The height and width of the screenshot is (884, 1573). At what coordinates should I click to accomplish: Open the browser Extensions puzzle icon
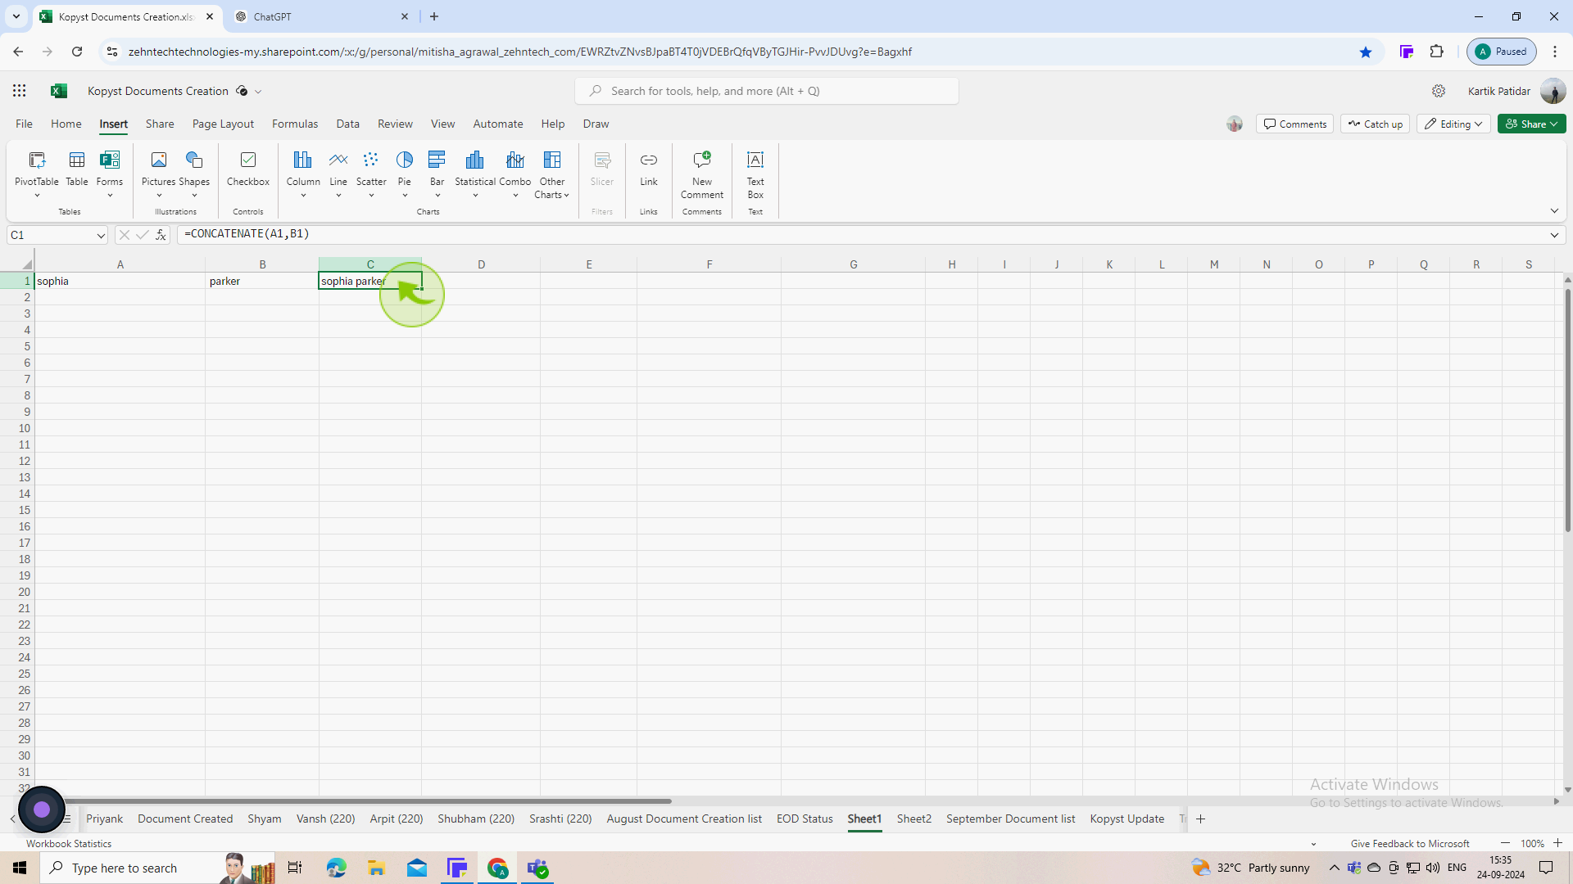click(1437, 52)
